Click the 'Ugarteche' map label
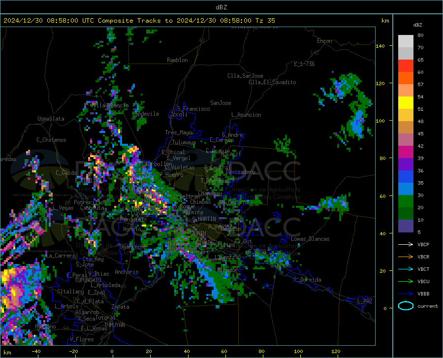This screenshot has height=358, width=443. tap(133, 246)
